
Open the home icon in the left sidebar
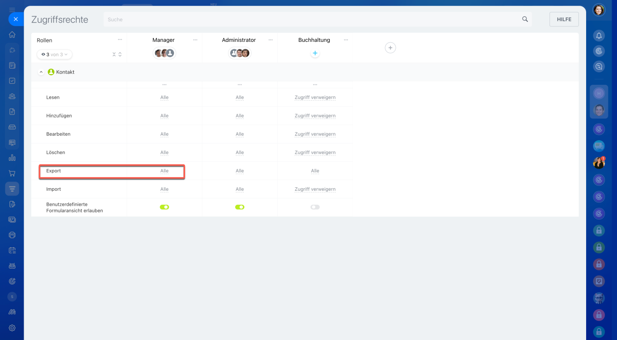(x=12, y=35)
